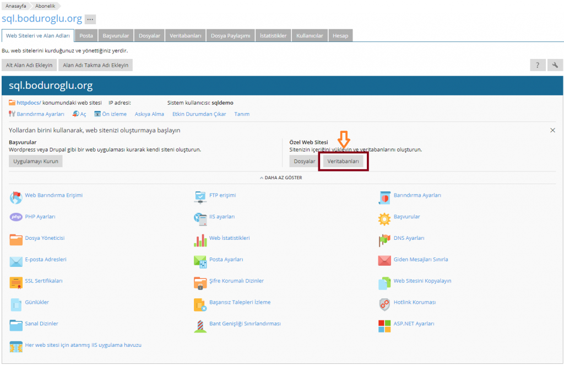The image size is (564, 365).
Task: Click the PHP Ayarları icon
Action: coord(16,217)
